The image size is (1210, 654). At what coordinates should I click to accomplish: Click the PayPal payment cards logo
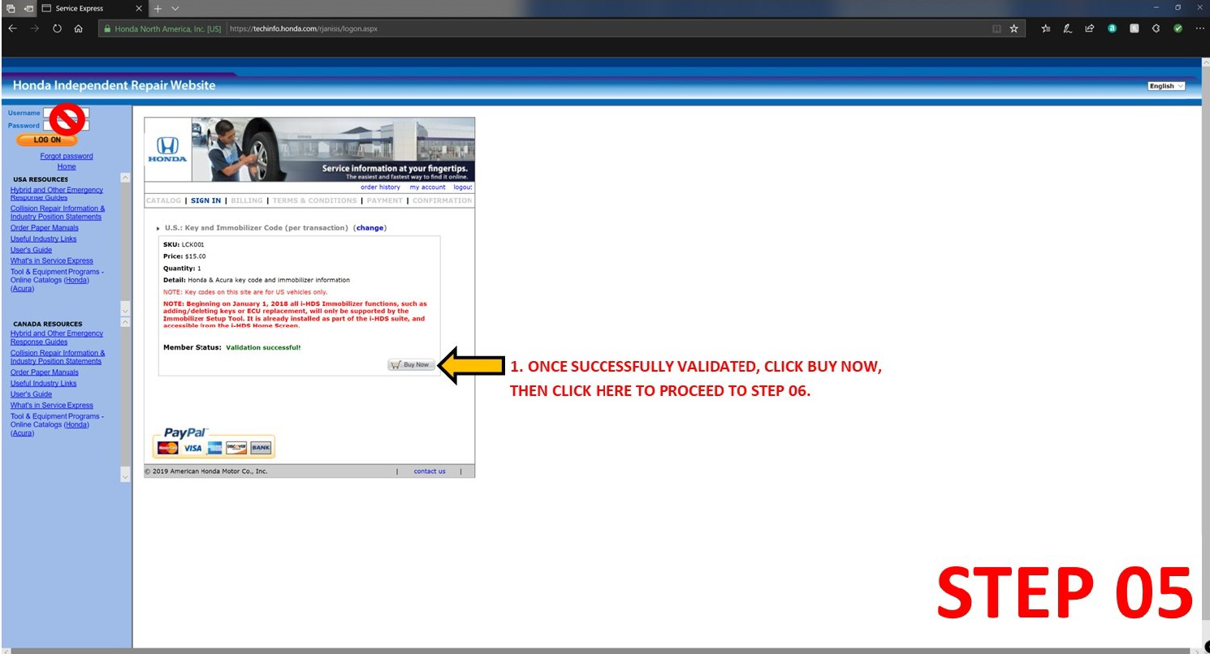coord(214,443)
